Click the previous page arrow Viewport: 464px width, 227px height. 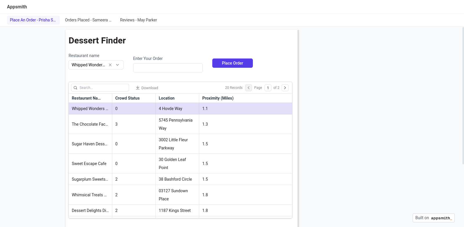point(249,88)
